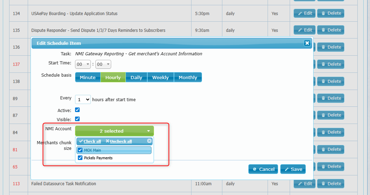Close the NMI Account dropdown list icon

(149, 141)
